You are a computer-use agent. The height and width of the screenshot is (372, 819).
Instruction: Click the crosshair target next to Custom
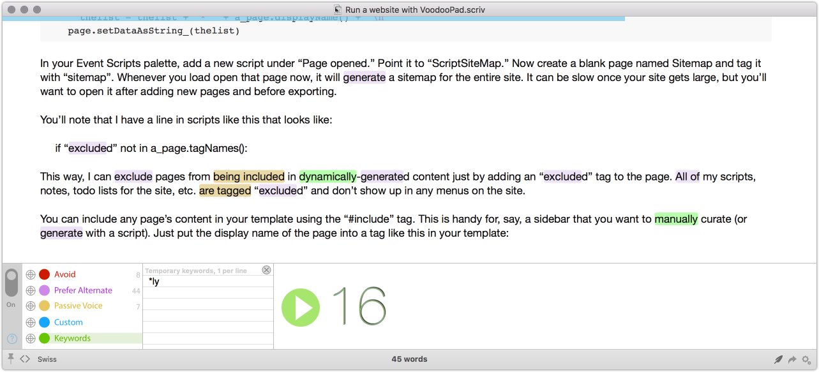pyautogui.click(x=30, y=322)
